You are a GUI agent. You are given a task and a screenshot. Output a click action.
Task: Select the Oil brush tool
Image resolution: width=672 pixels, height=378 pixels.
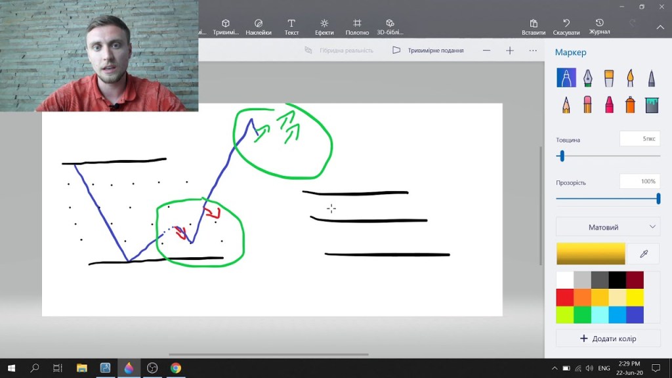[x=609, y=78]
